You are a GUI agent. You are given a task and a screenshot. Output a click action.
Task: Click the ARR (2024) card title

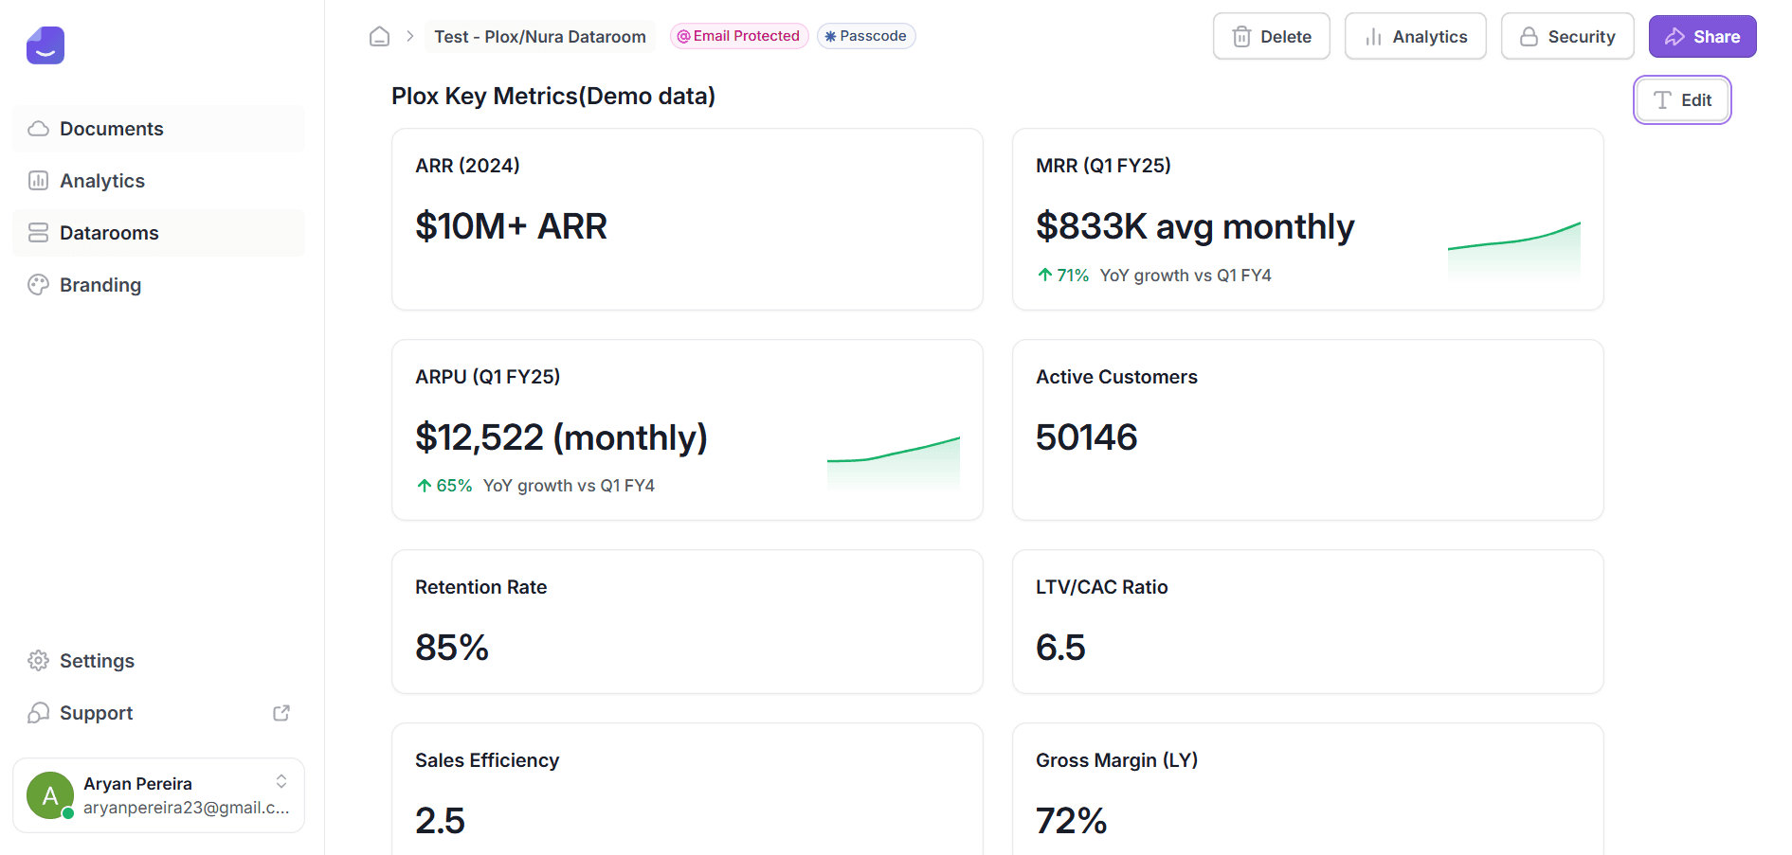click(x=467, y=166)
